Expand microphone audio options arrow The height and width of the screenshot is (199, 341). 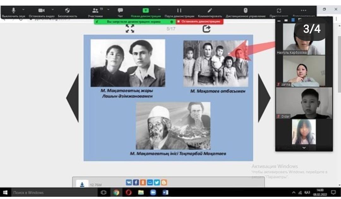click(x=23, y=9)
